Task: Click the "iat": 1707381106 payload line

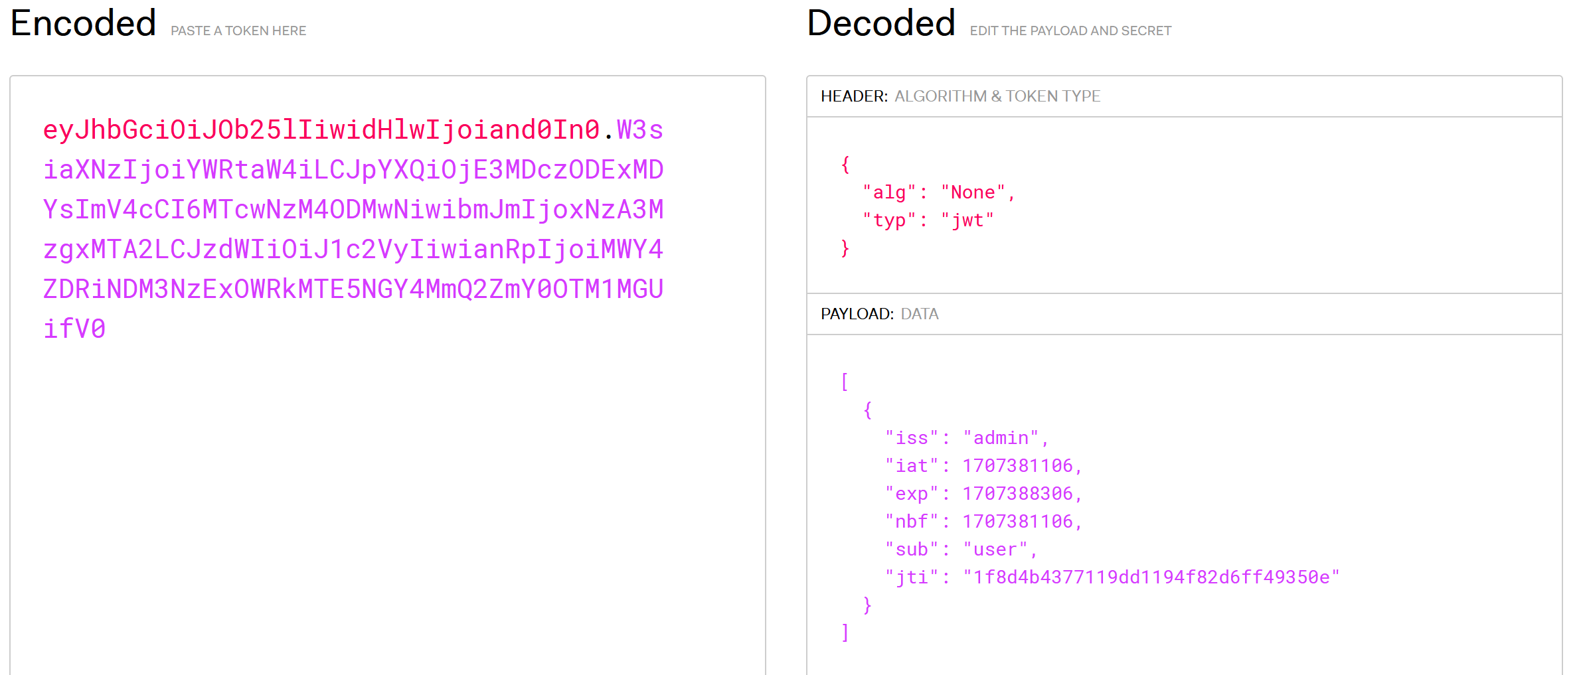Action: coord(983,466)
